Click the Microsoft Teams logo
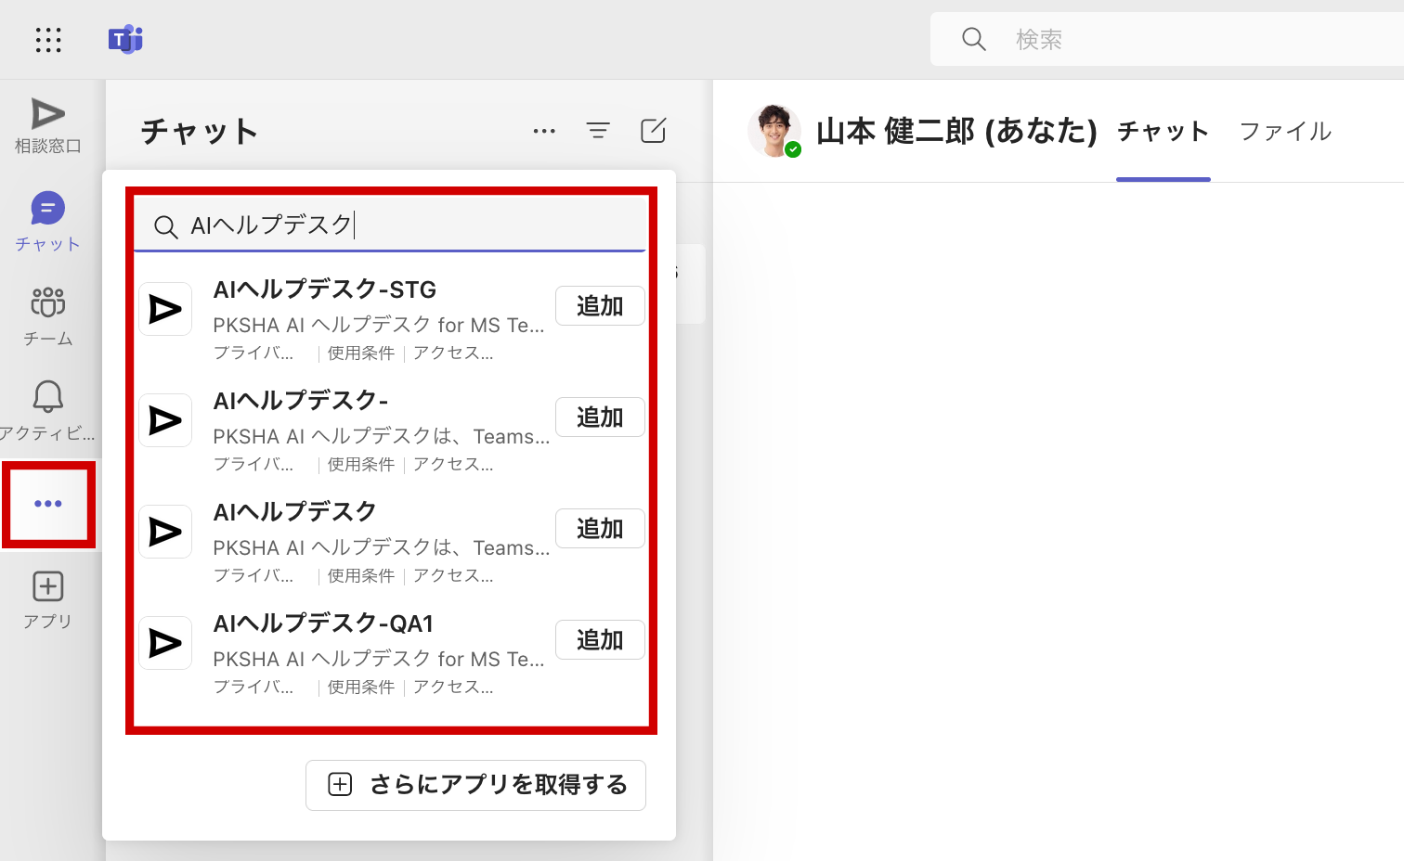Image resolution: width=1404 pixels, height=861 pixels. (x=125, y=40)
